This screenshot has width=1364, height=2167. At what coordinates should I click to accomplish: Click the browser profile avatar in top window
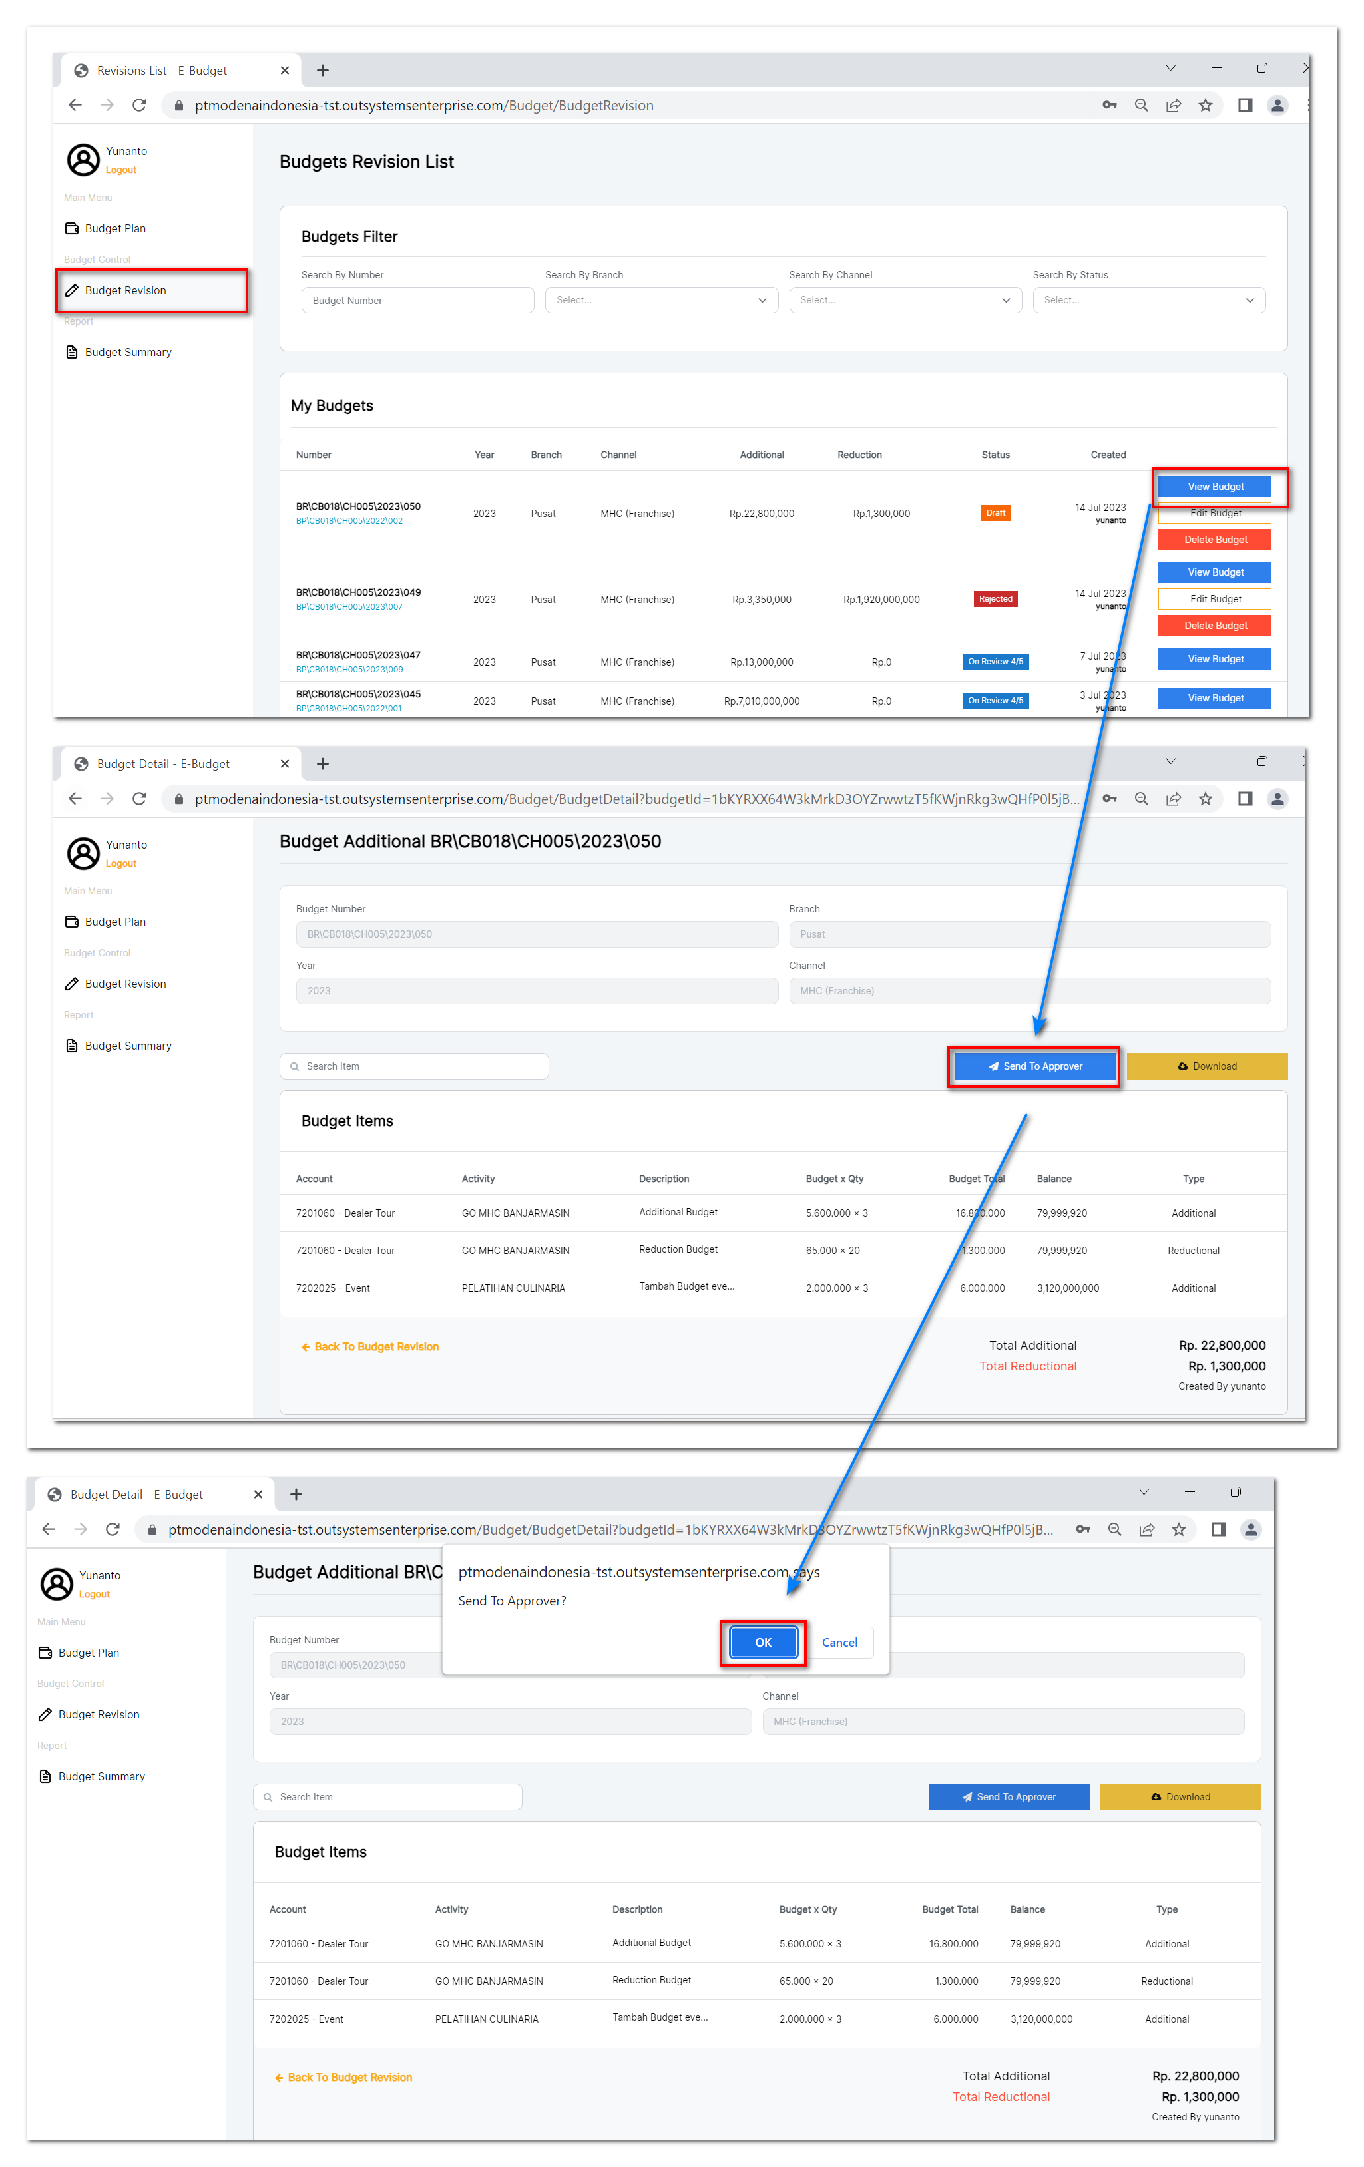(1277, 105)
